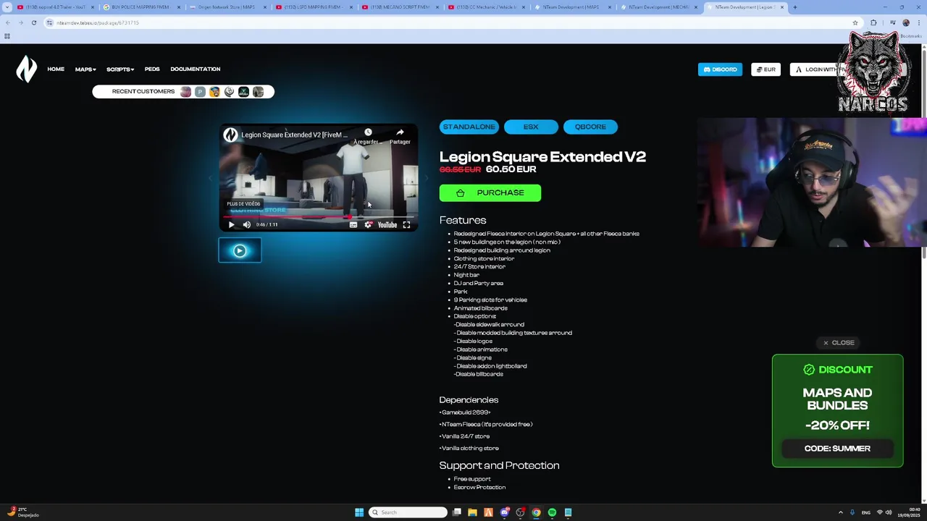Click the DISCORD button
927x521 pixels.
720,69
